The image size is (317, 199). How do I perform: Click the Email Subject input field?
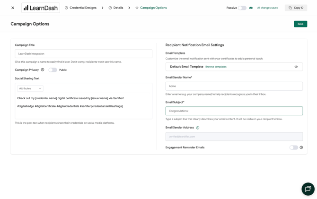pyautogui.click(x=234, y=111)
